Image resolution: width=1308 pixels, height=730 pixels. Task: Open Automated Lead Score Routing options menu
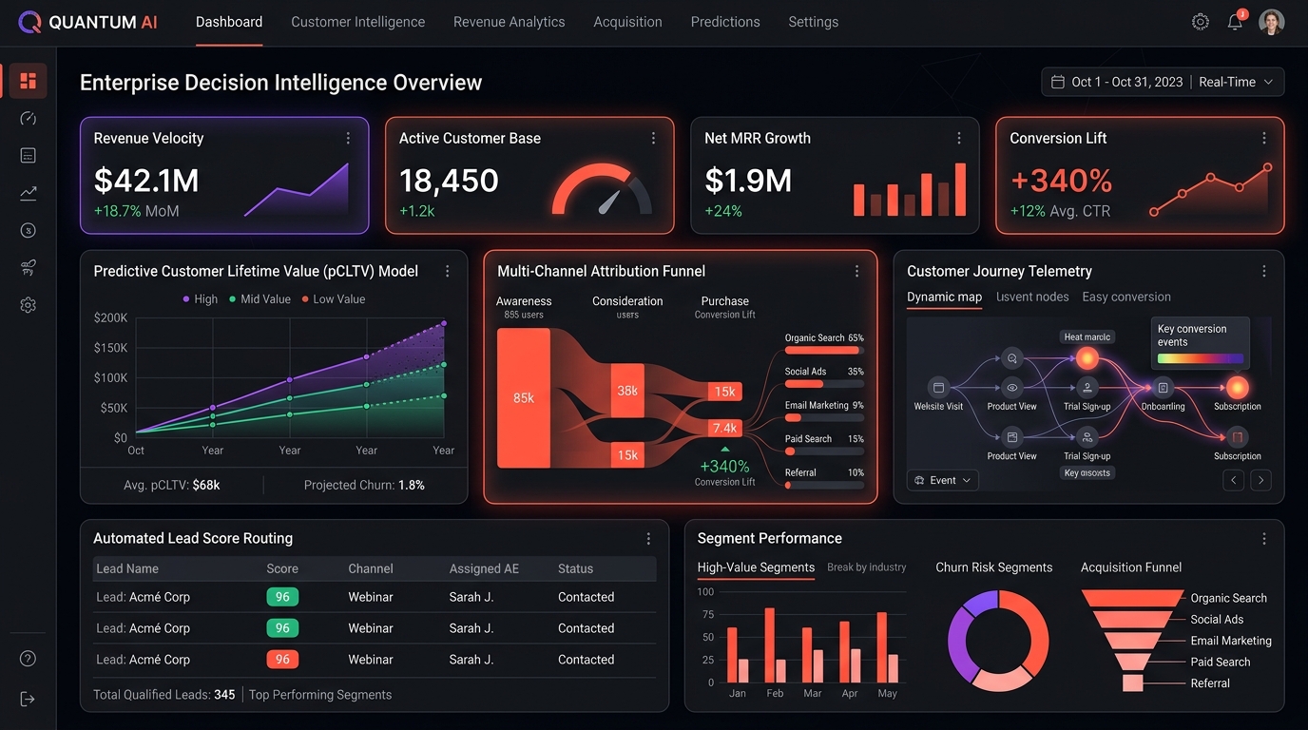click(x=648, y=538)
